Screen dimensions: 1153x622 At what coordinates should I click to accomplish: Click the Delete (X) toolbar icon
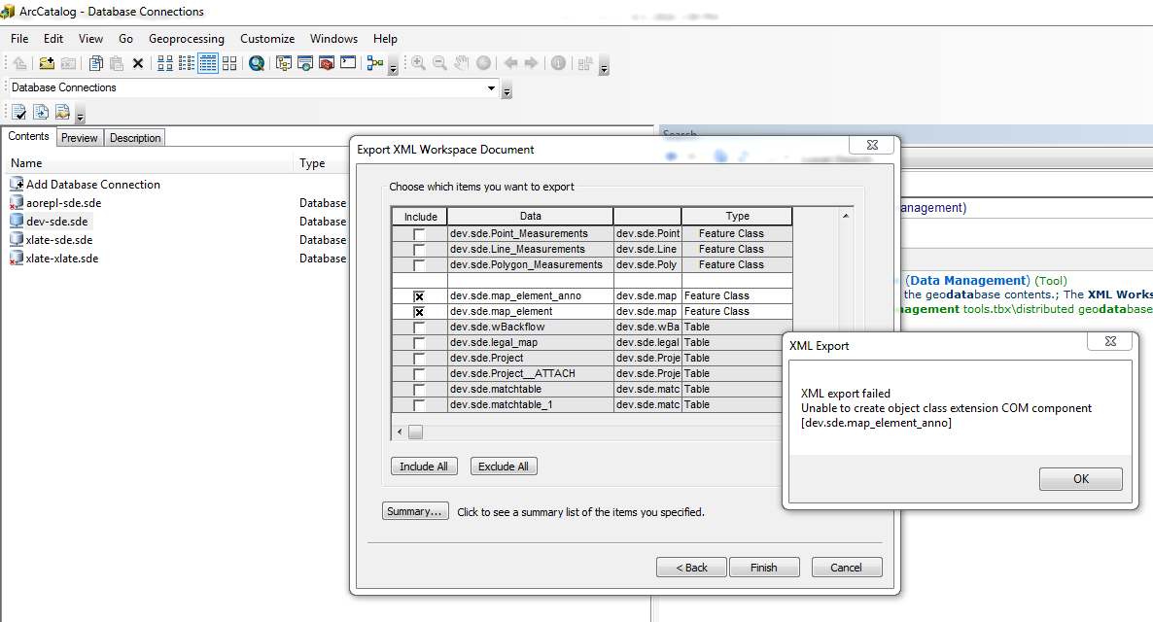[137, 63]
